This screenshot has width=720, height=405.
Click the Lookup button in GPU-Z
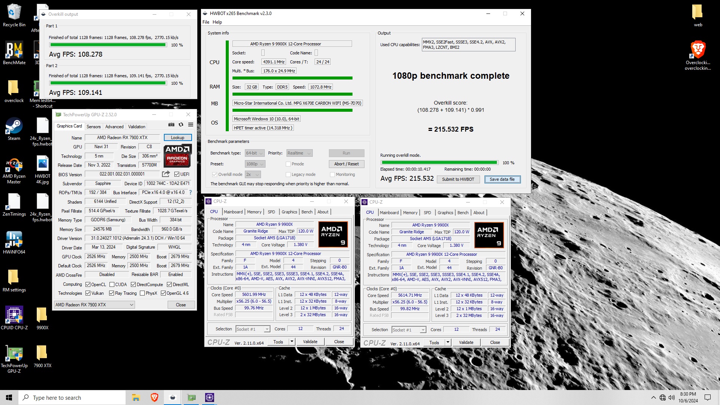click(x=178, y=138)
